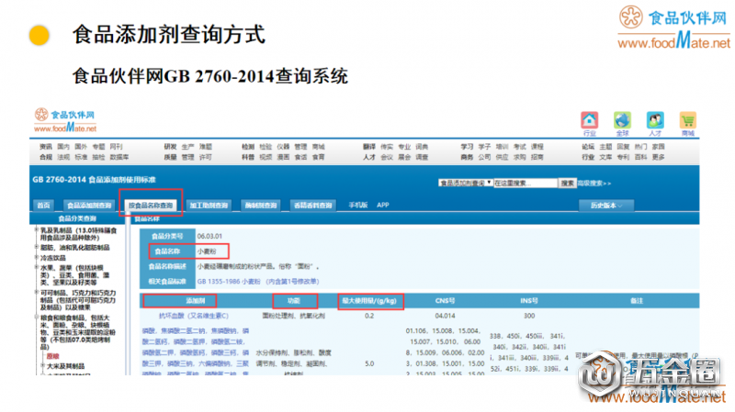Screen dimensions: 735x412
Task: Expand the 冷冻饮品 tree node
Action: click(x=36, y=258)
